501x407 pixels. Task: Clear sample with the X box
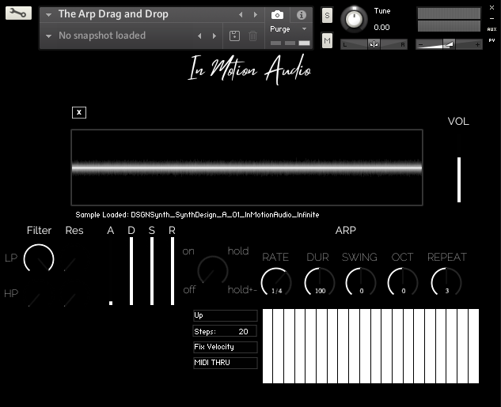pos(79,112)
